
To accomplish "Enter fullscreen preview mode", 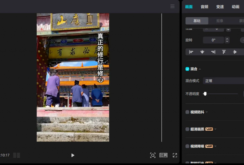I will [175, 155].
